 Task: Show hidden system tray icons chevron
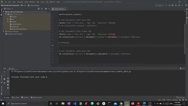[155, 103]
